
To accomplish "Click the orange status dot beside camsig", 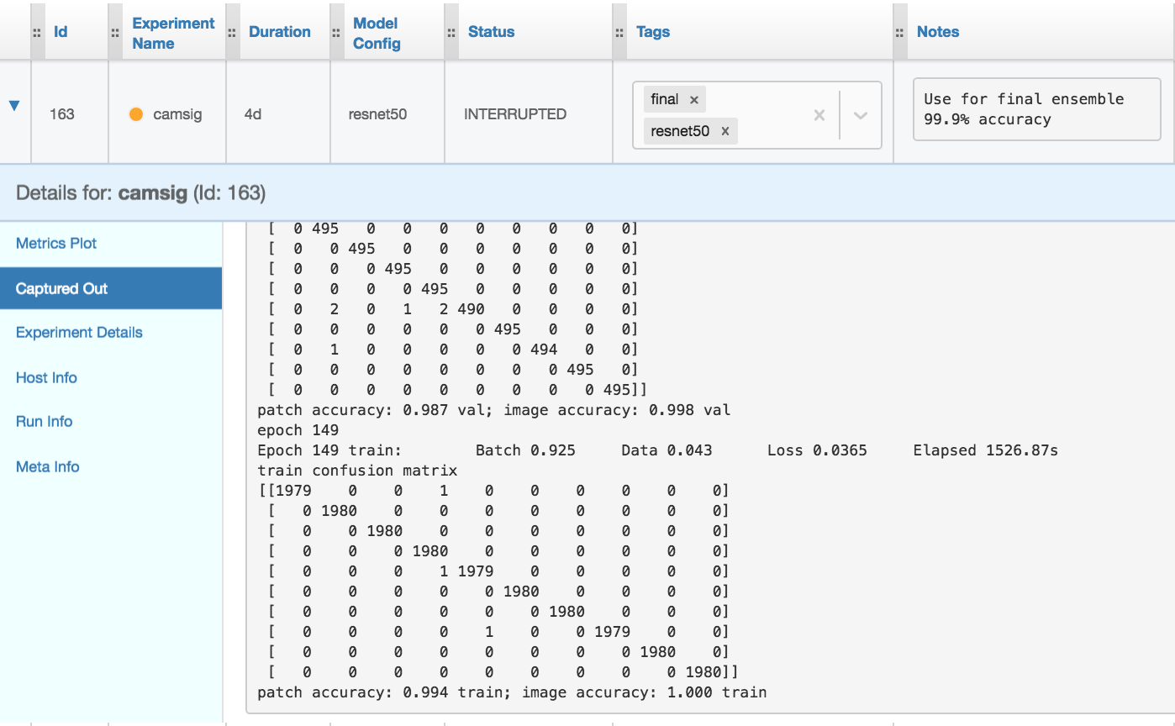I will pyautogui.click(x=136, y=114).
